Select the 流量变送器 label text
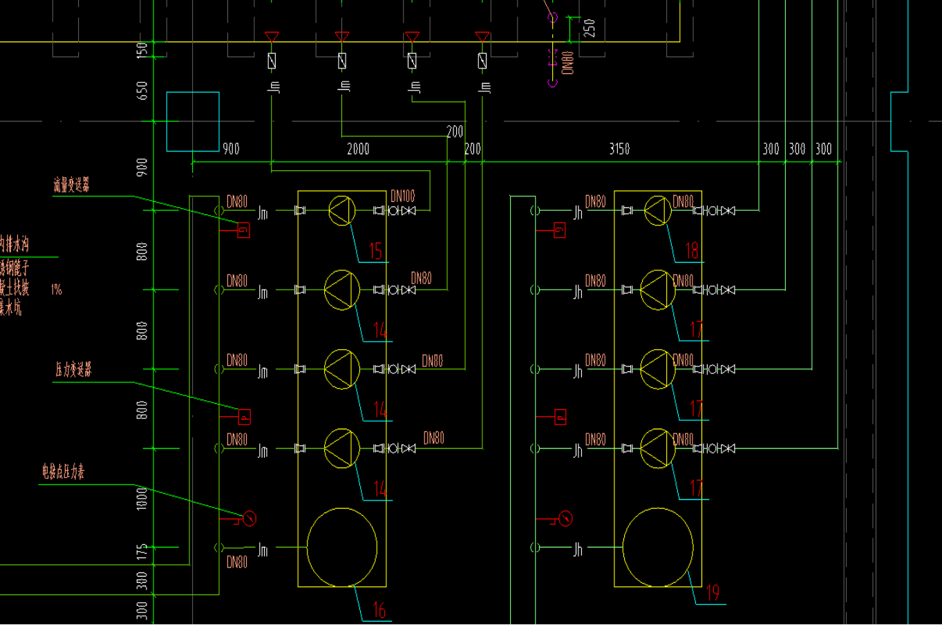Viewport: 942px width, 625px height. pos(71,185)
